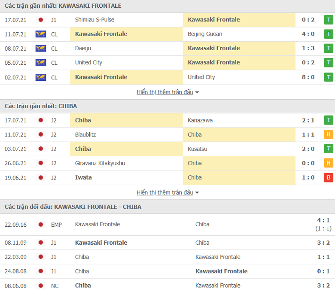Viewport: 335px width, 292px height.
Task: Click green T badge for 8:0 United City match
Action: click(x=329, y=77)
